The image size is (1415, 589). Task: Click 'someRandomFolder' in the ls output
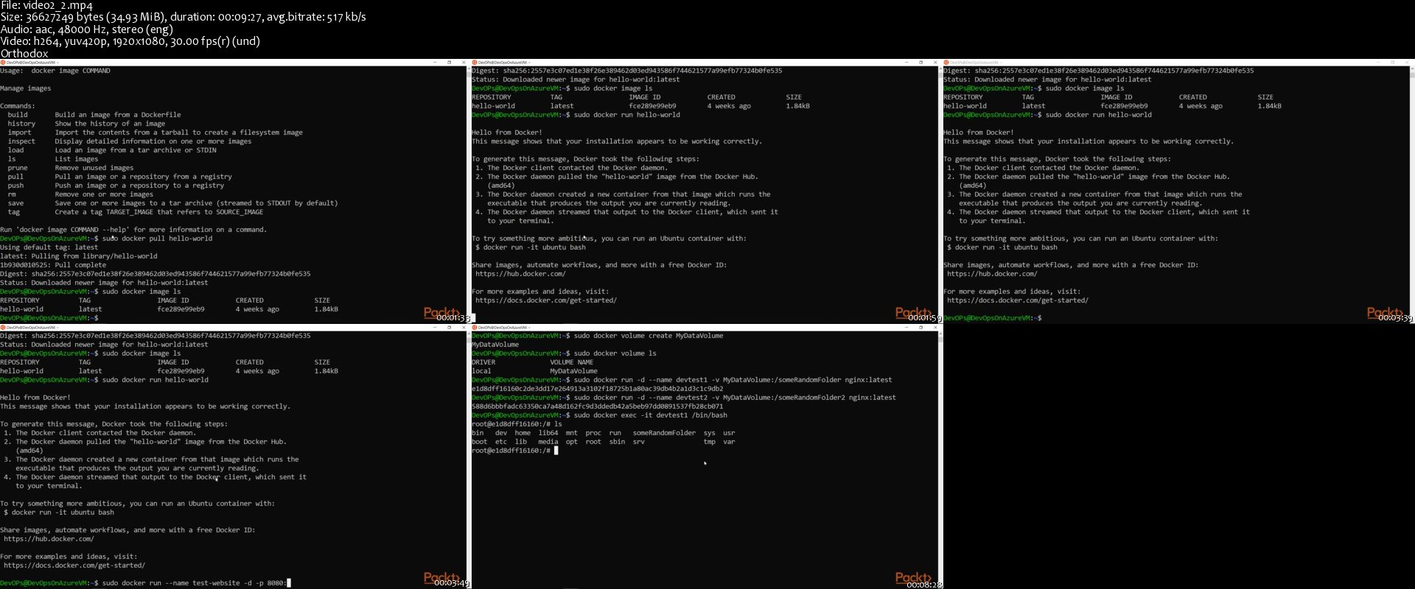point(664,433)
